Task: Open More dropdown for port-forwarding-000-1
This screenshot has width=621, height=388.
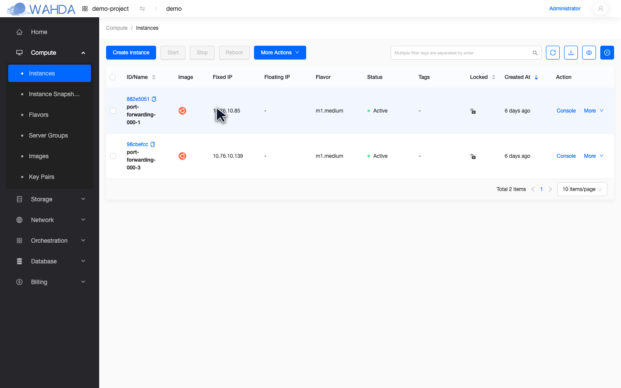Action: point(594,111)
